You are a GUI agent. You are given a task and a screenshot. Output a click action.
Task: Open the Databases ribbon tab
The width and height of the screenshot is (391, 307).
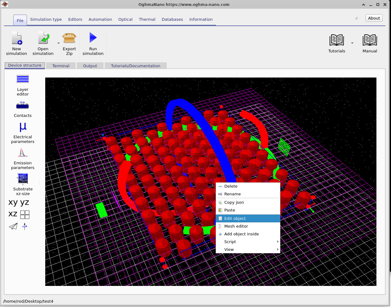pos(172,19)
